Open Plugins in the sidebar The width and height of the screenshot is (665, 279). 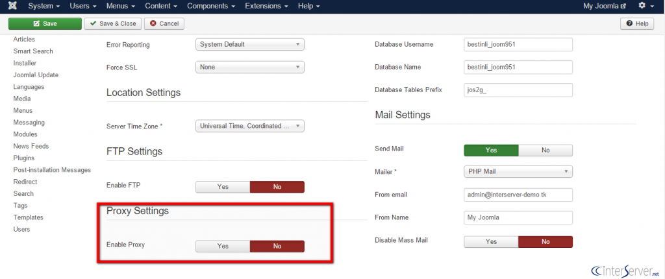[x=24, y=158]
